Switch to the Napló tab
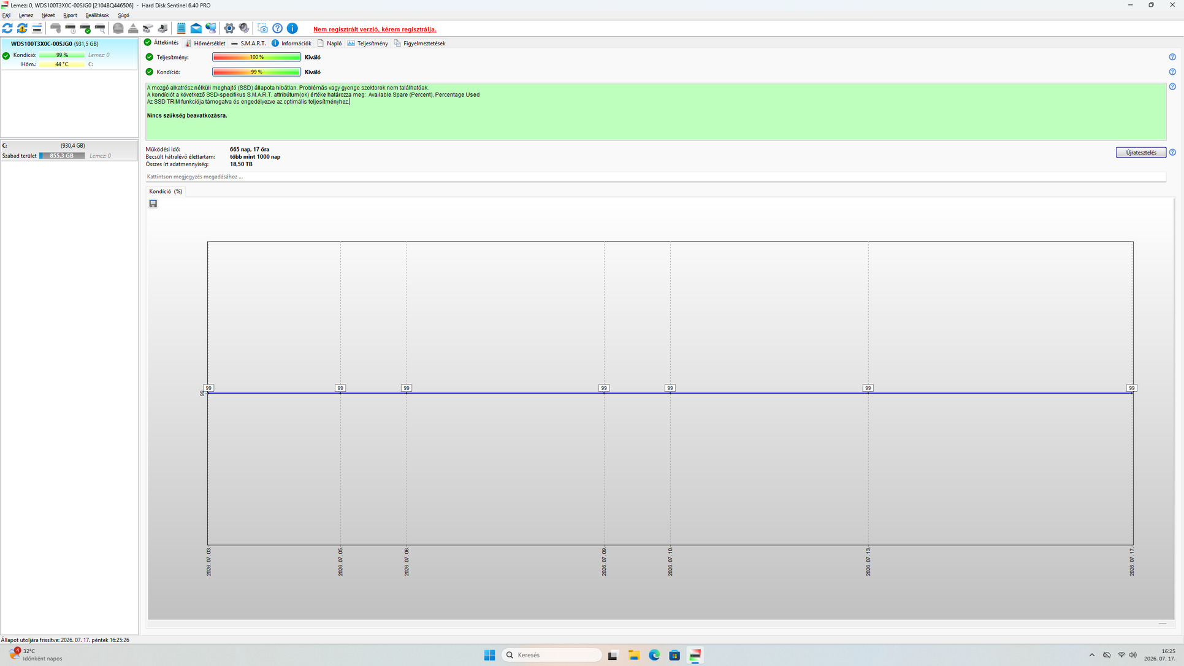This screenshot has height=666, width=1184. [329, 43]
